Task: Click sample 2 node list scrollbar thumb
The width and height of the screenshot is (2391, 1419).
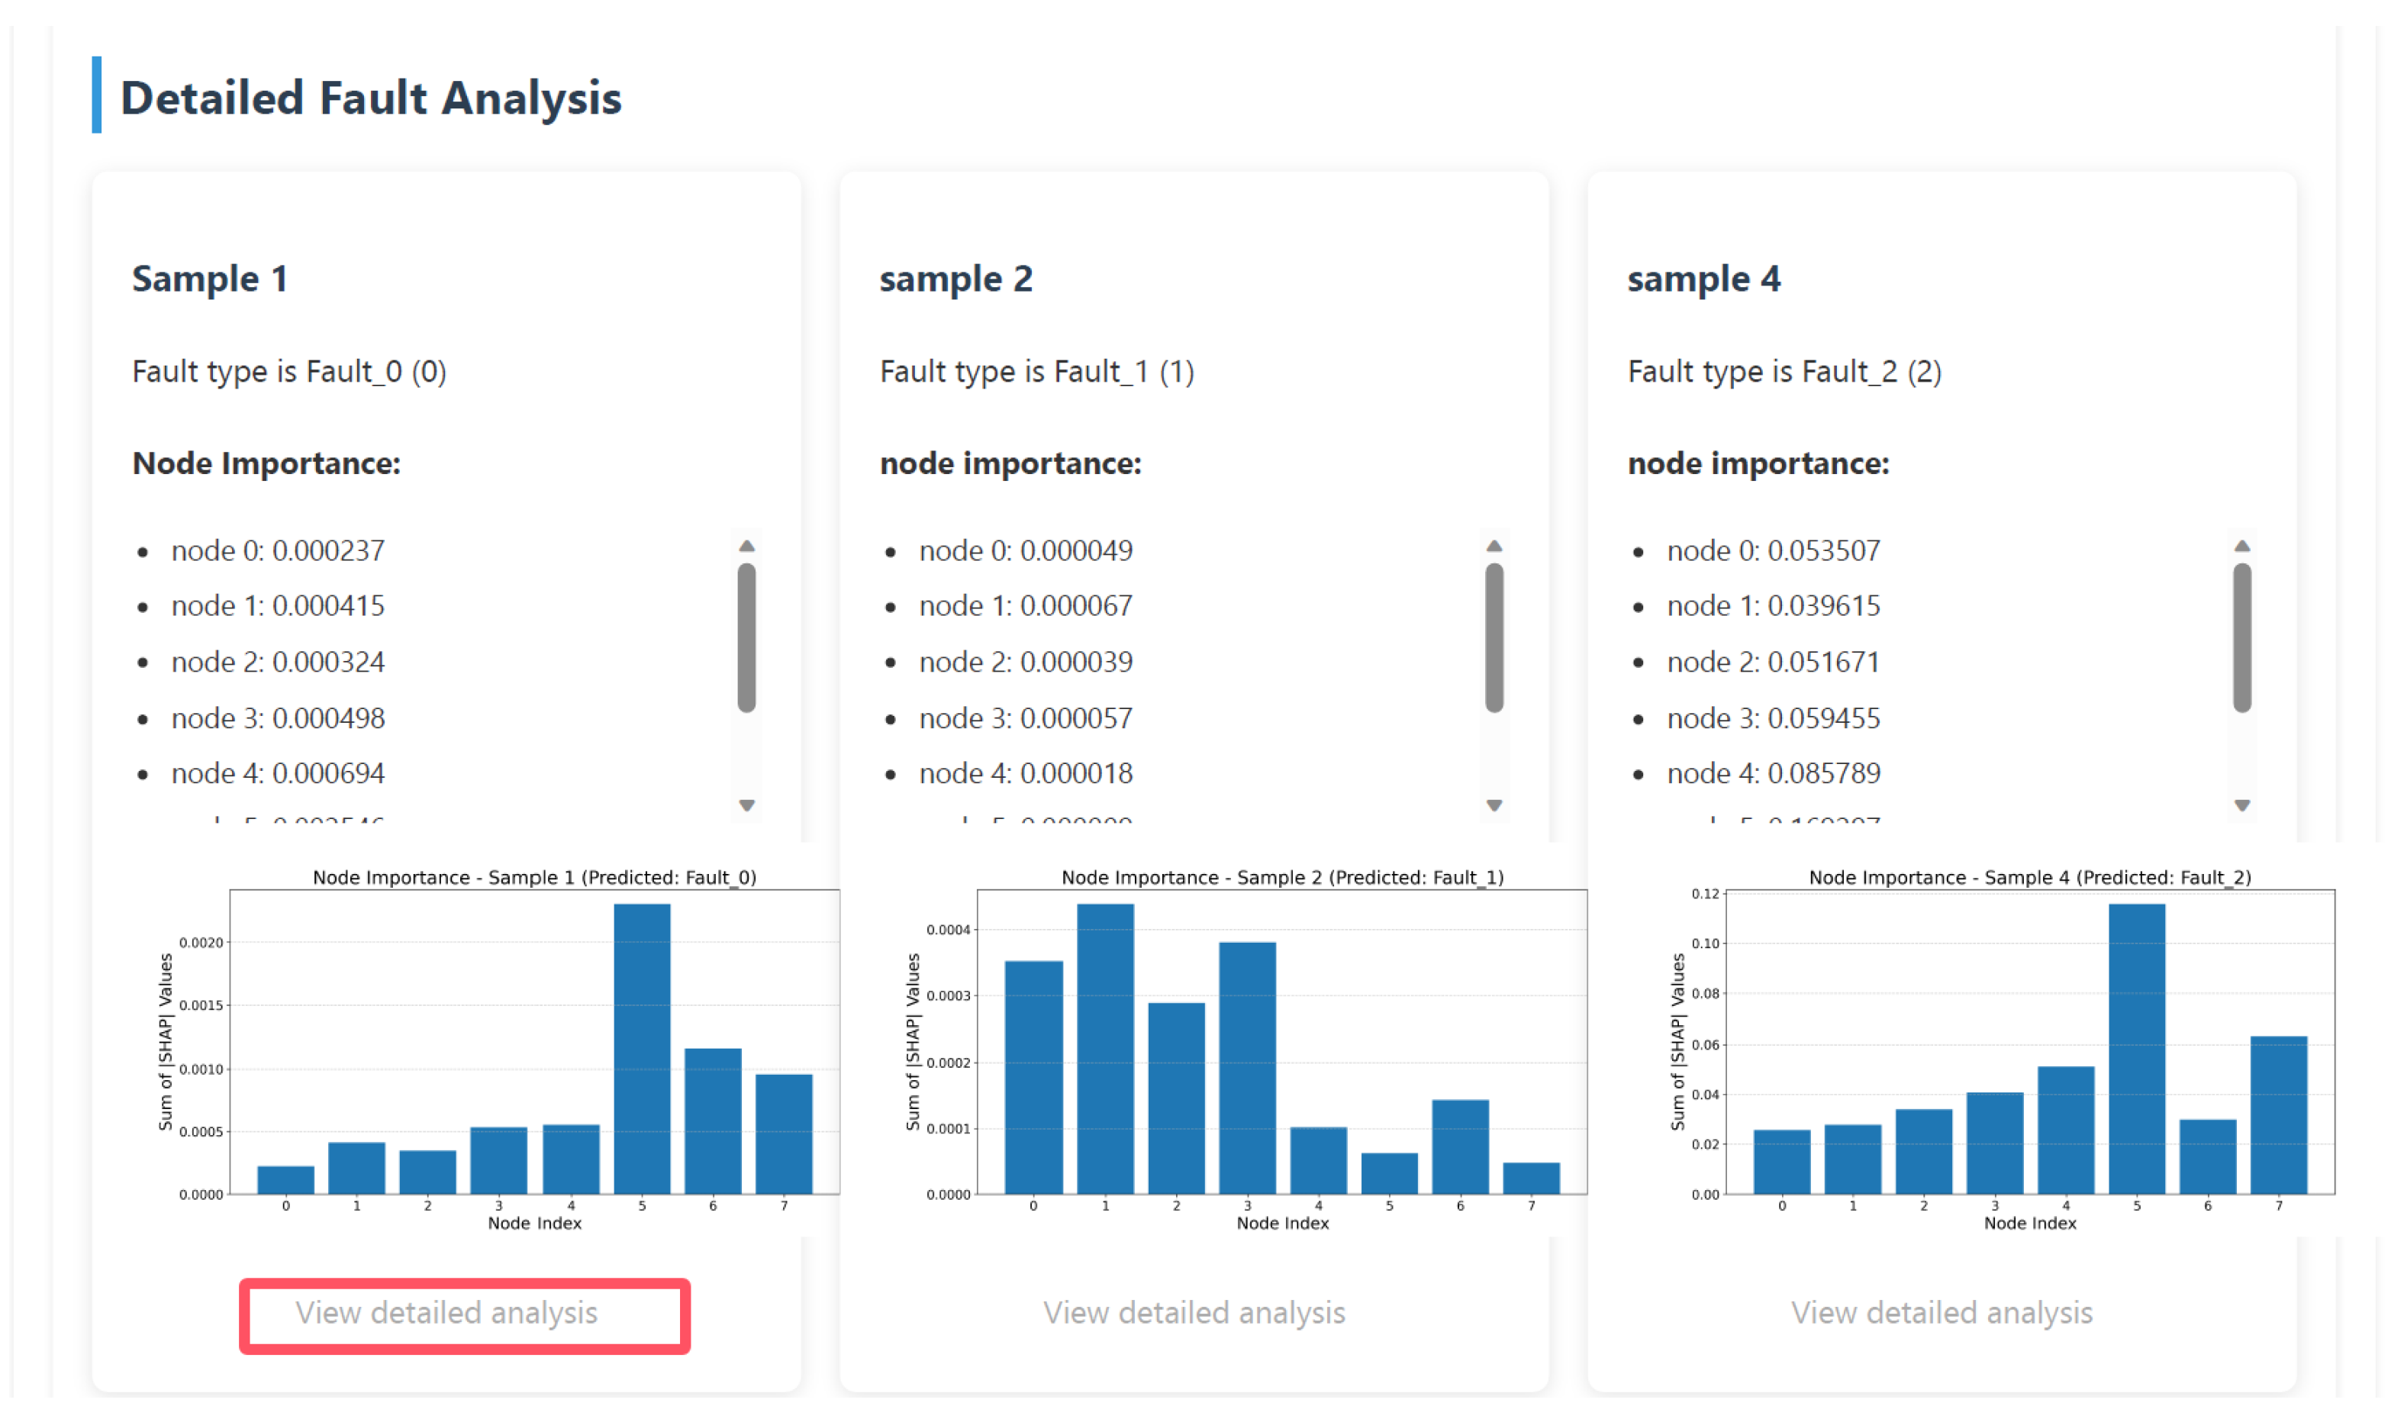Action: point(1494,638)
